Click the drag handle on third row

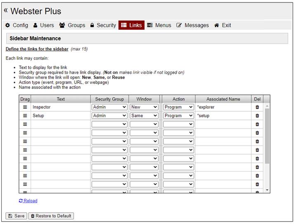(25, 124)
